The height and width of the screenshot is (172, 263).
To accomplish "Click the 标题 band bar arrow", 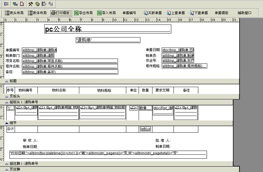I will (x=7, y=81).
